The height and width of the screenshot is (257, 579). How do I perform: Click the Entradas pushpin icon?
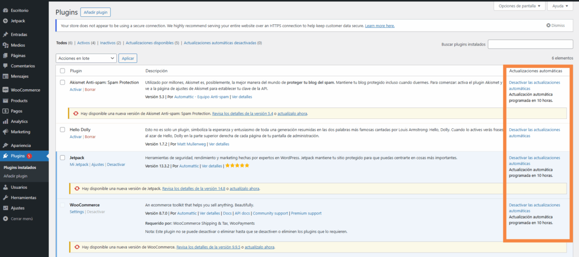pos(5,35)
